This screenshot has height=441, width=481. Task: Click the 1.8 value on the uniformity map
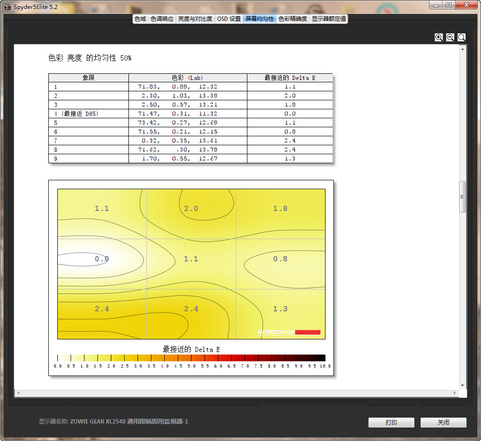281,209
